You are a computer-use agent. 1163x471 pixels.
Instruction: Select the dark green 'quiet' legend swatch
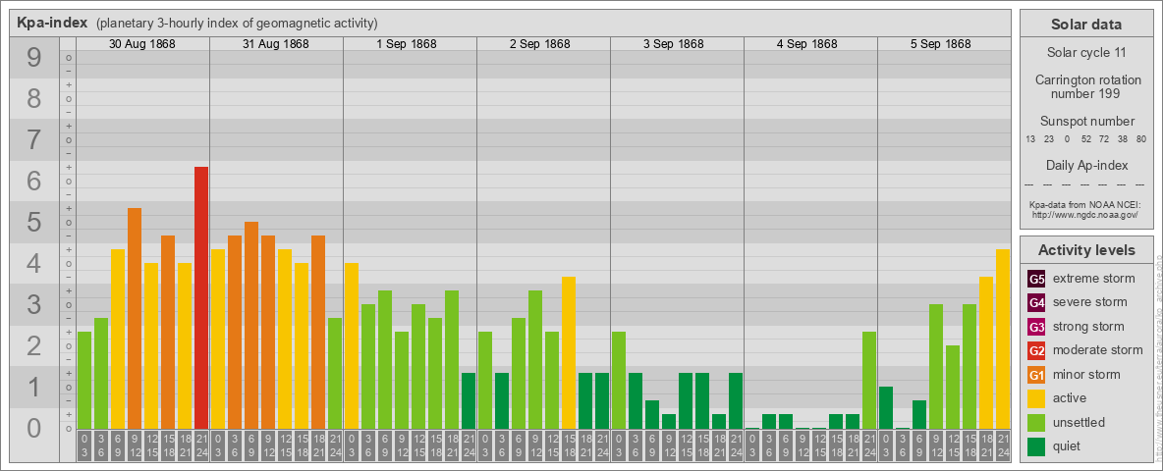pyautogui.click(x=1036, y=445)
